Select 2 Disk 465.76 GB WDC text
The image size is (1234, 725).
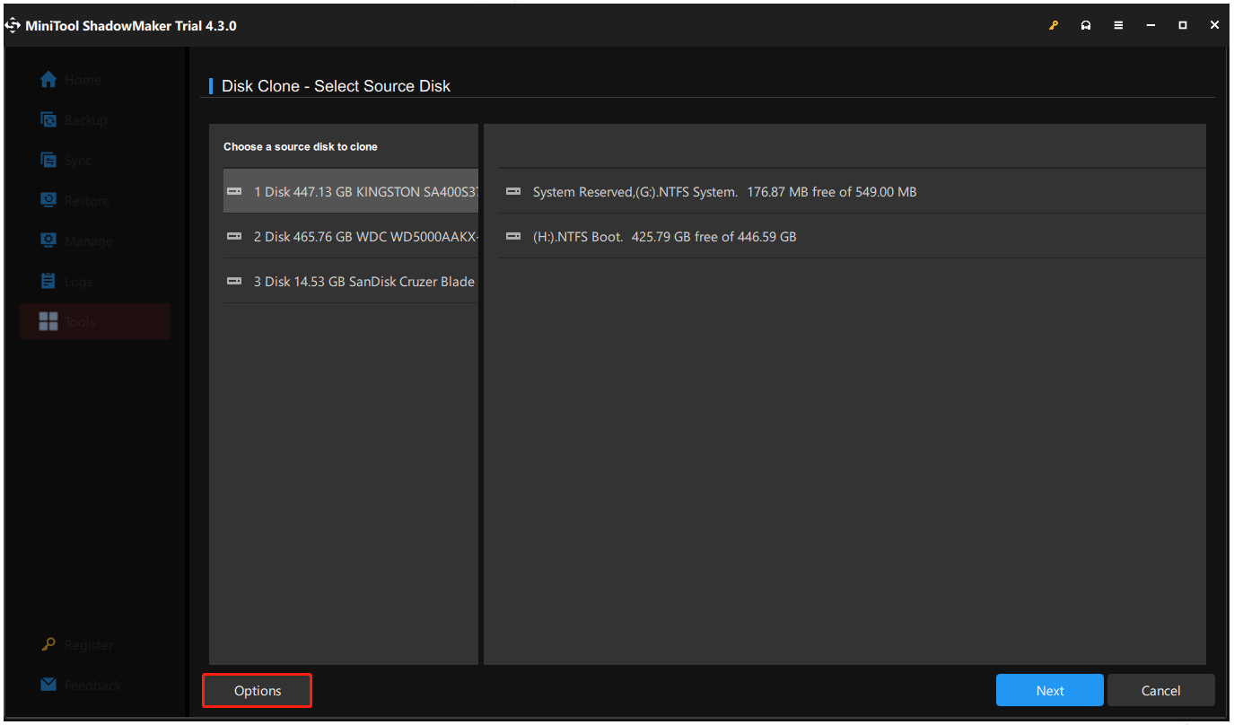click(x=366, y=237)
